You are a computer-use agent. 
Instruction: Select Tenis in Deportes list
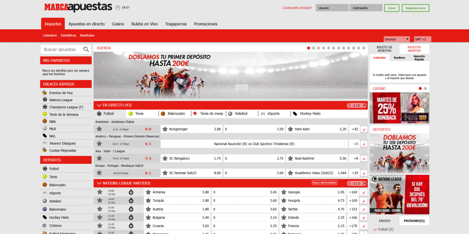click(x=53, y=177)
